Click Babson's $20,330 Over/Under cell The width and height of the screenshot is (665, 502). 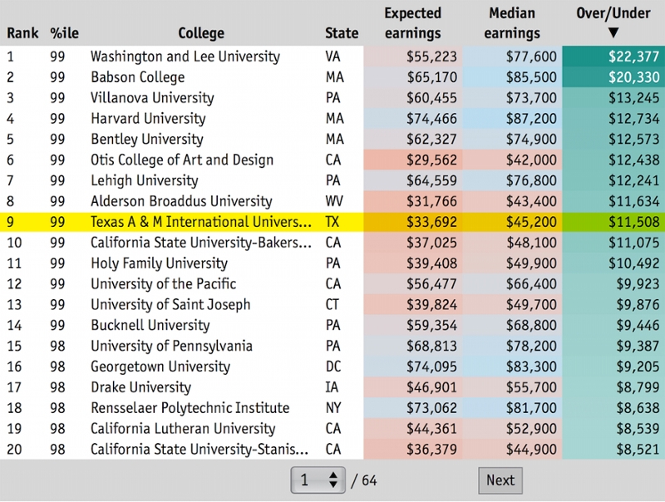pyautogui.click(x=613, y=77)
